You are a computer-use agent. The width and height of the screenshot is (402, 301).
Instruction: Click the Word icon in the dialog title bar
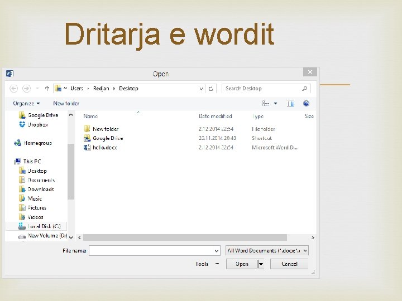(9, 74)
